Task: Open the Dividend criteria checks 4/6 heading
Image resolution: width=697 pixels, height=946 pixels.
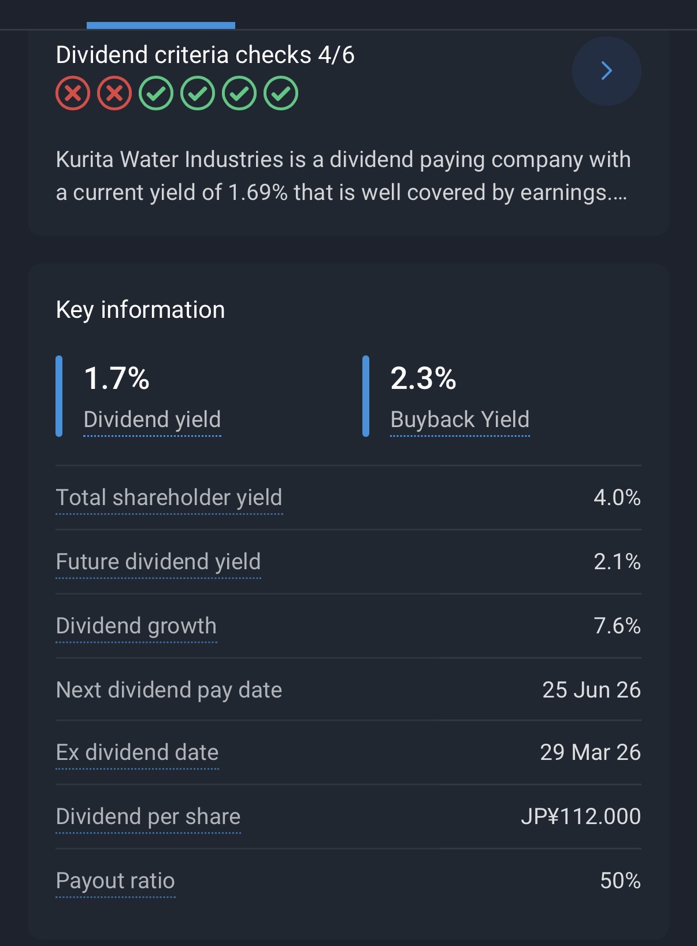Action: tap(205, 55)
